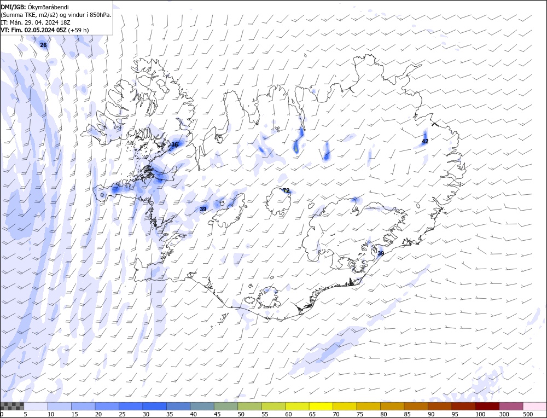Pick the steel blue 35–40 legend swatch

tap(178, 406)
